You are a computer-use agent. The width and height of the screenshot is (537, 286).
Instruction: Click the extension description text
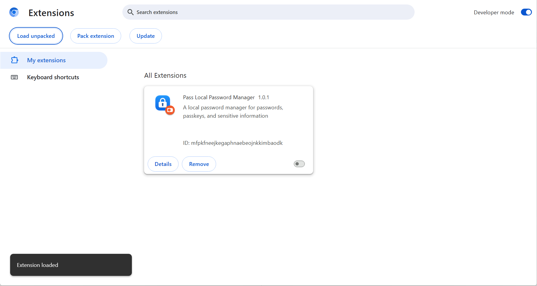(x=233, y=112)
